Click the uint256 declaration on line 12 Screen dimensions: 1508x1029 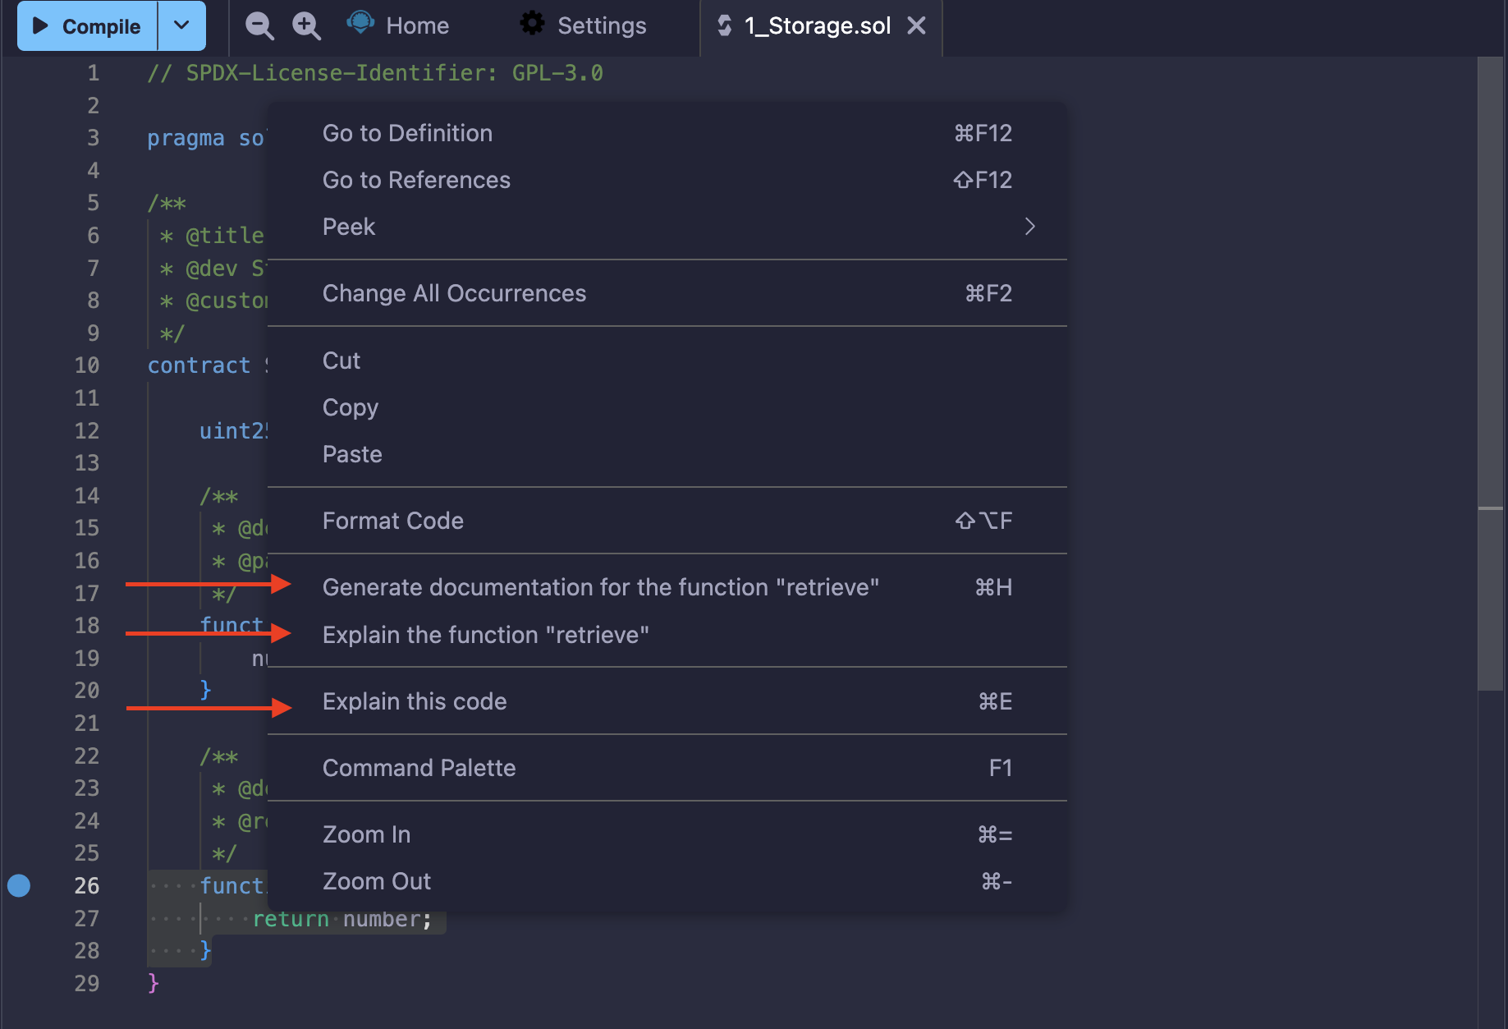[x=232, y=431]
